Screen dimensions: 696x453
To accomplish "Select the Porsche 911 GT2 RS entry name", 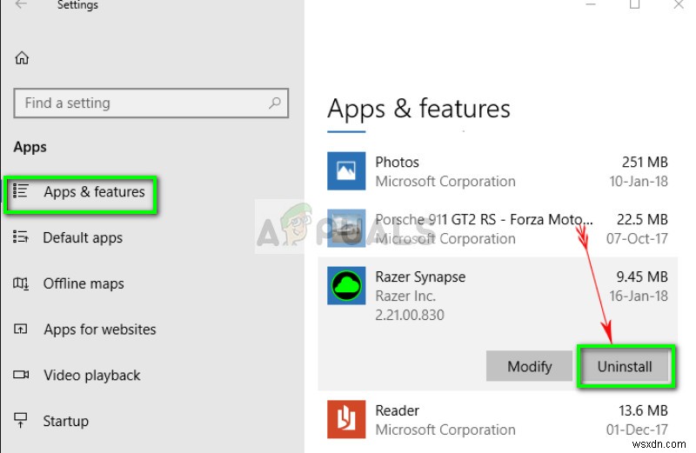I will [x=484, y=220].
